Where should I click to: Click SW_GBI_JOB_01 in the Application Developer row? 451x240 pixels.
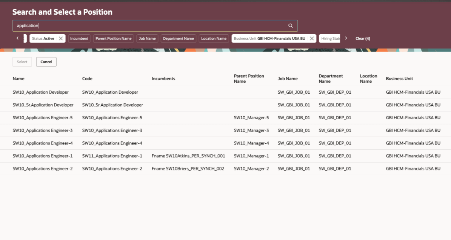click(x=294, y=92)
